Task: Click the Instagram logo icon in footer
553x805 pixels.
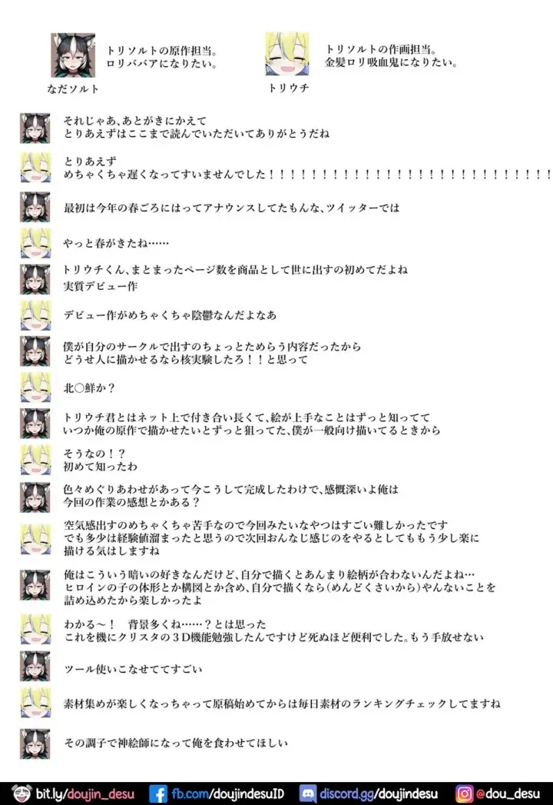Action: point(464,793)
